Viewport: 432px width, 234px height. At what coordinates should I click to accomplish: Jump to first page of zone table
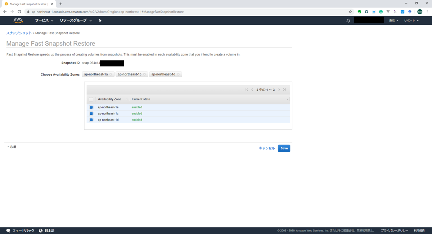pyautogui.click(x=247, y=90)
